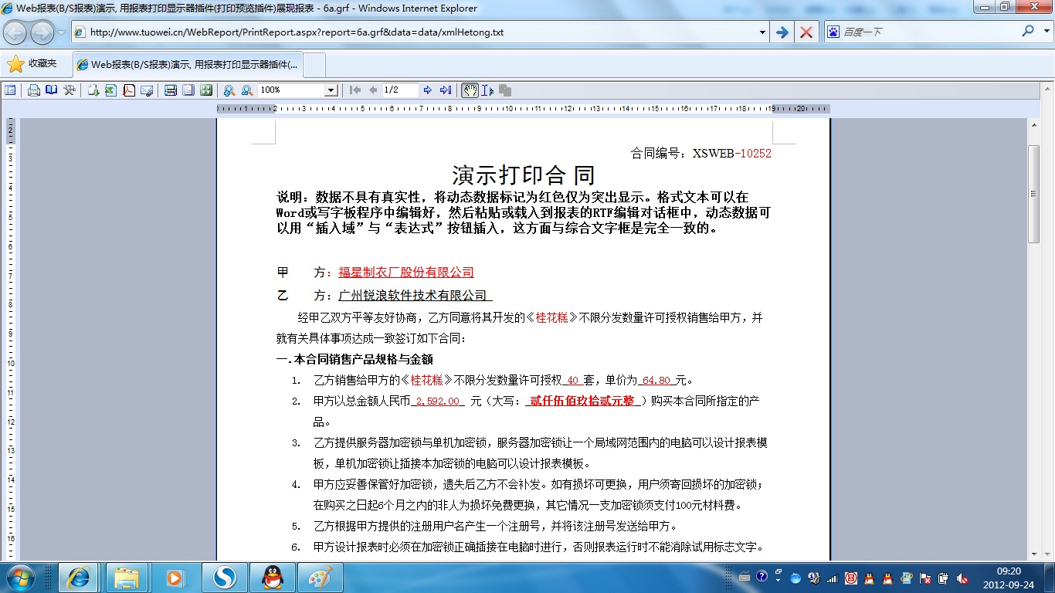Expand the 100% zoom dropdown
The width and height of the screenshot is (1055, 593).
coord(331,90)
